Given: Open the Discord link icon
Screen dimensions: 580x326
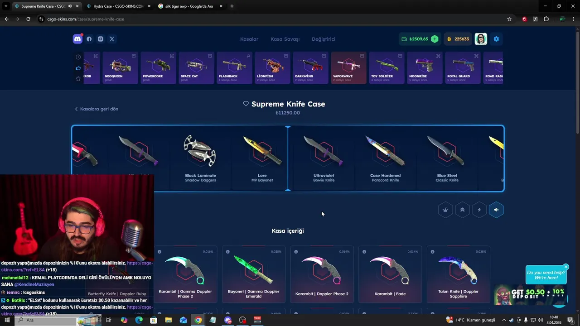Looking at the screenshot, I should (77, 39).
